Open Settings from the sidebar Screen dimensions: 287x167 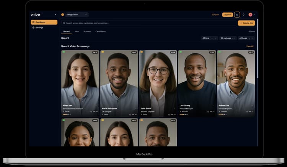pyautogui.click(x=39, y=27)
